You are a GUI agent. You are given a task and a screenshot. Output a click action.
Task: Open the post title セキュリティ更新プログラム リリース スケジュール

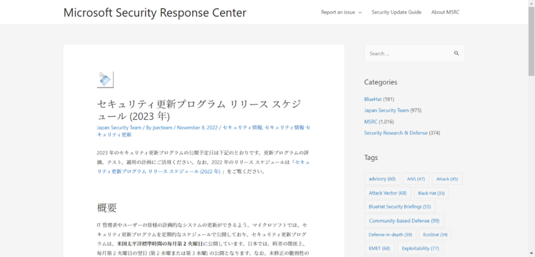[x=199, y=109]
